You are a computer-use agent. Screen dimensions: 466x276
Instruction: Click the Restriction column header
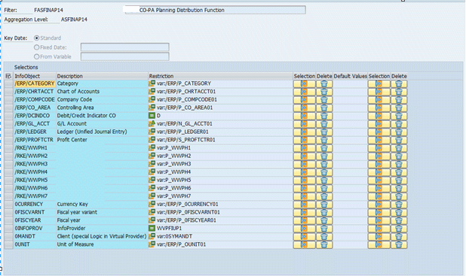pos(220,76)
